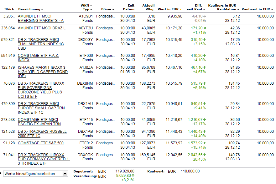Click purchase price 131,45
The width and height of the screenshot is (276, 184).
(234, 83)
